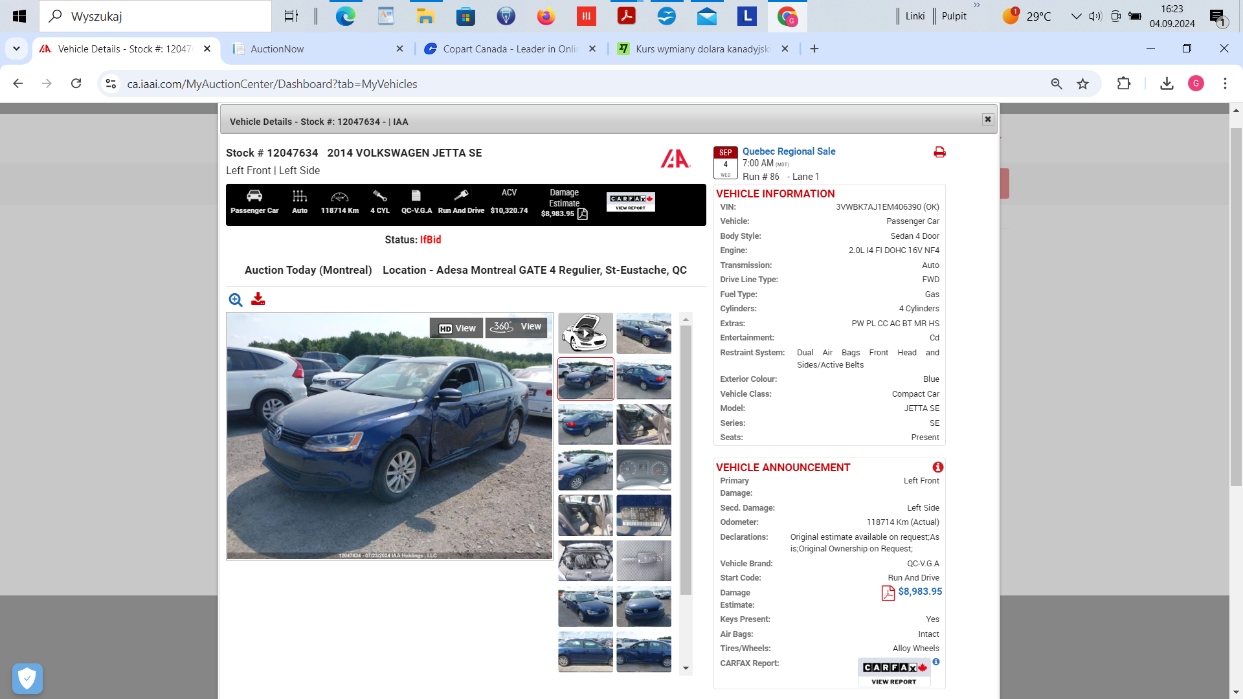Download vehicle images with red download icon
1243x699 pixels.
(x=258, y=299)
